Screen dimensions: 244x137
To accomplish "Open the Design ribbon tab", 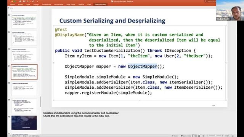I will (36, 5).
